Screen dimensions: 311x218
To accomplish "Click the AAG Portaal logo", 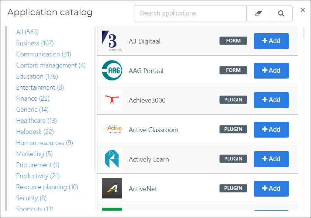I will 112,70.
